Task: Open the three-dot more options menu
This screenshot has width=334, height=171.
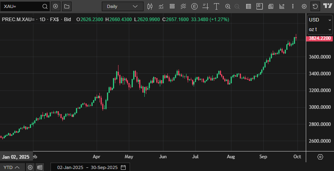Action: coord(293,6)
